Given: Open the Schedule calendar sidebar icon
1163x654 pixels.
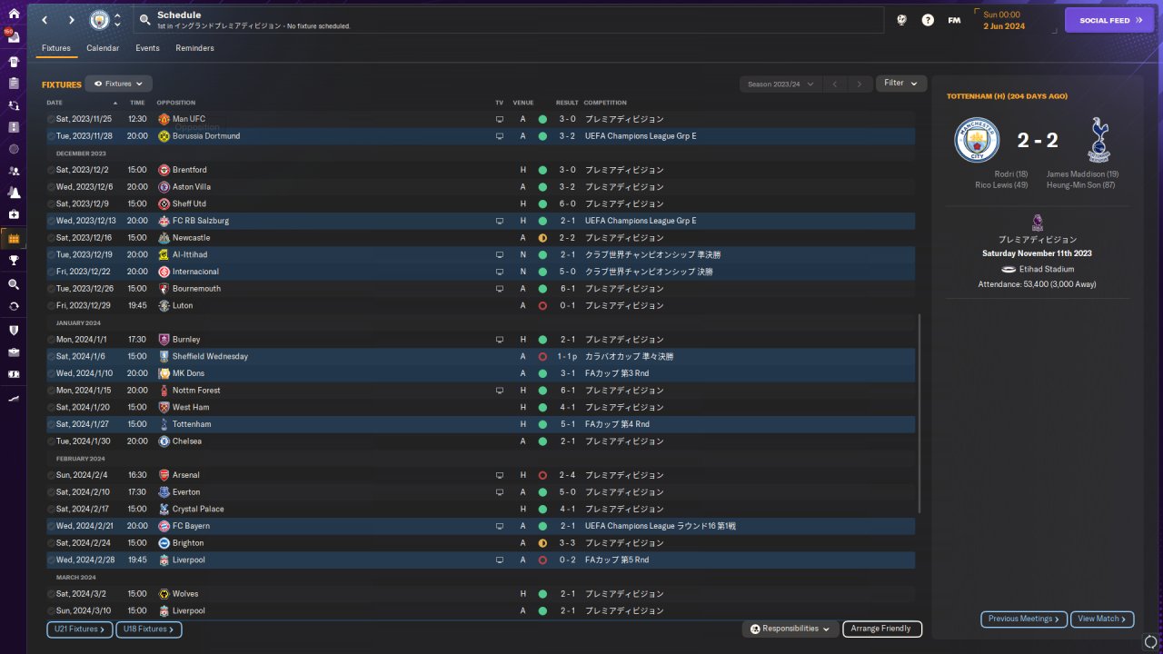Looking at the screenshot, I should tap(14, 238).
